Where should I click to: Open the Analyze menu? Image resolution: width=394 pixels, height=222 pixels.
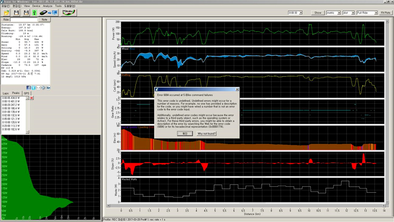click(x=47, y=6)
